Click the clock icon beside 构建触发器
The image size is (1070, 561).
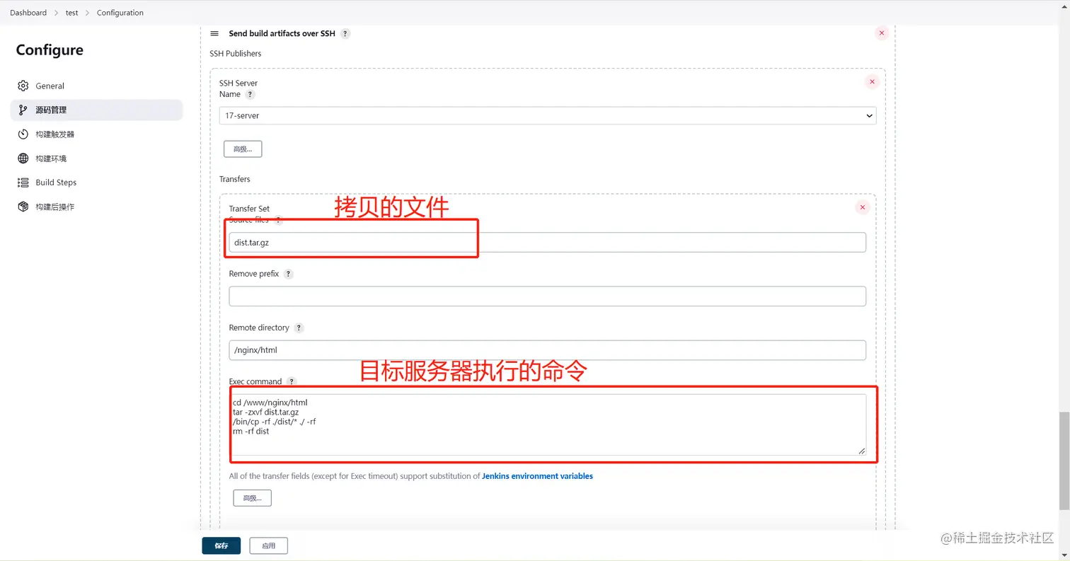[x=23, y=134]
